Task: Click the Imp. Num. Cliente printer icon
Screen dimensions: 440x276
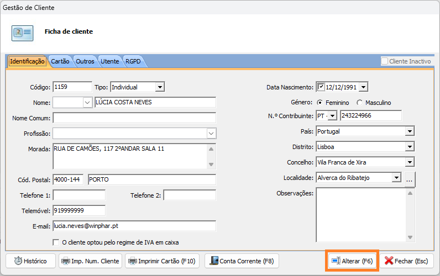Action: pos(66,261)
